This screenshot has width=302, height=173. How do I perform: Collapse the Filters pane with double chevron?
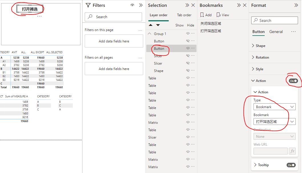[141, 5]
